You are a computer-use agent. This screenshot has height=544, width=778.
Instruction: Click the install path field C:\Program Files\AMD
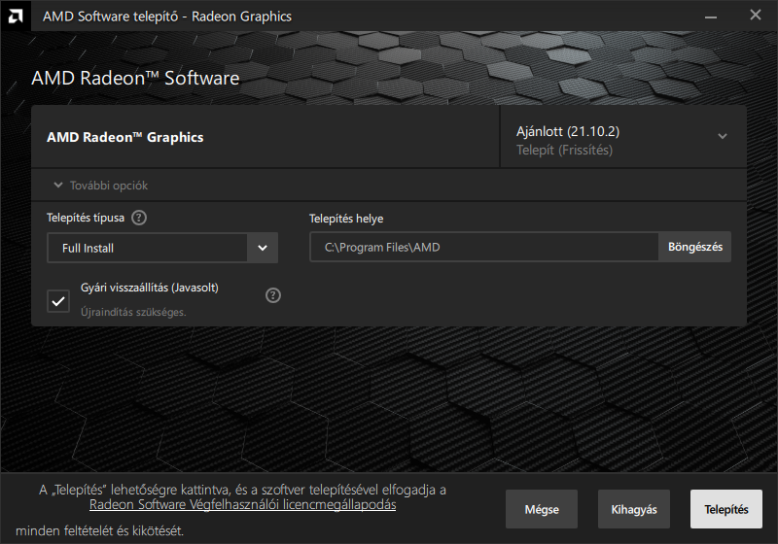[x=484, y=247]
